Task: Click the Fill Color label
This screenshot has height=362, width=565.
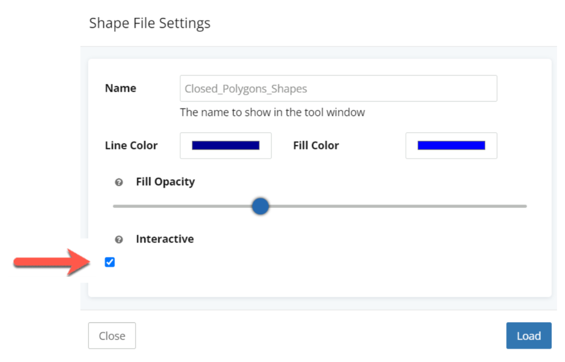Action: pyautogui.click(x=316, y=145)
